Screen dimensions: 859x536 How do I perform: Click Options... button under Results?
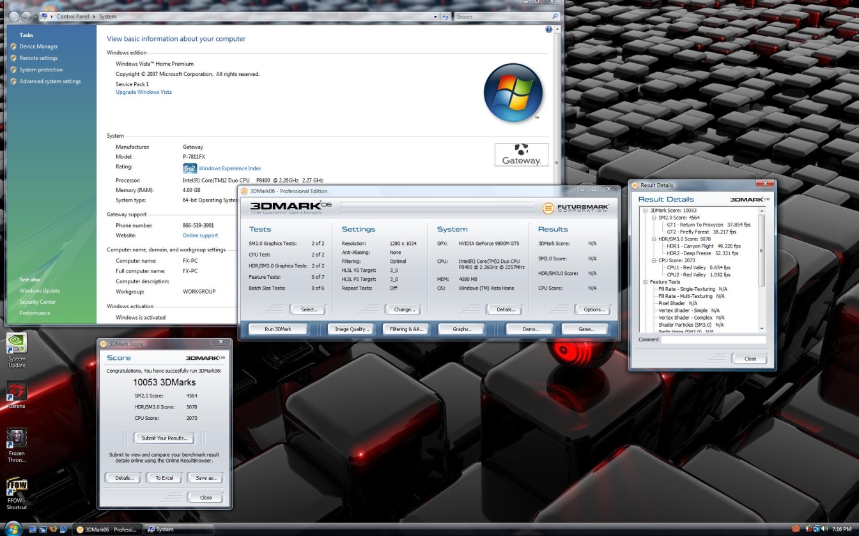click(593, 309)
